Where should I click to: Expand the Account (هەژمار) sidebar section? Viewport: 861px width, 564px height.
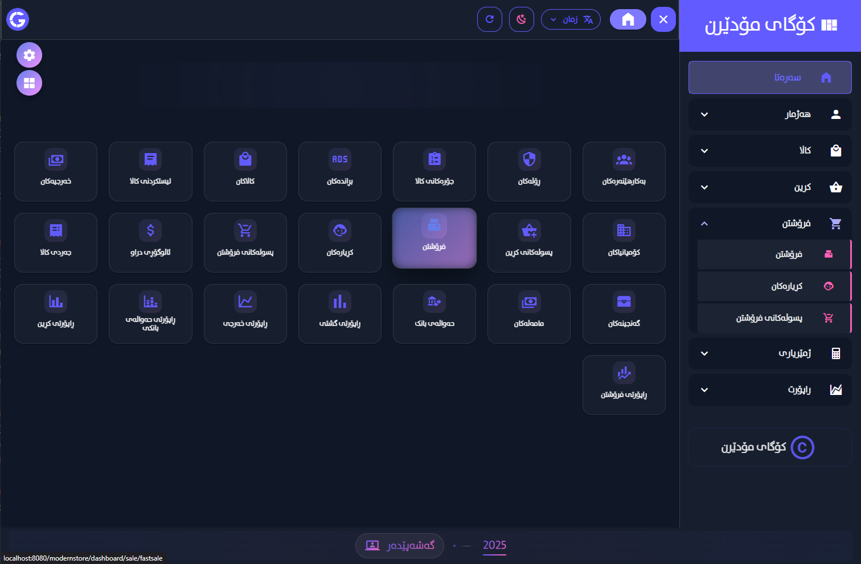pos(770,114)
